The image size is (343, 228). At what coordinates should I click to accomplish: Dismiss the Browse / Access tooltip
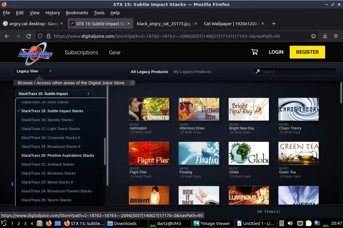click(x=132, y=83)
